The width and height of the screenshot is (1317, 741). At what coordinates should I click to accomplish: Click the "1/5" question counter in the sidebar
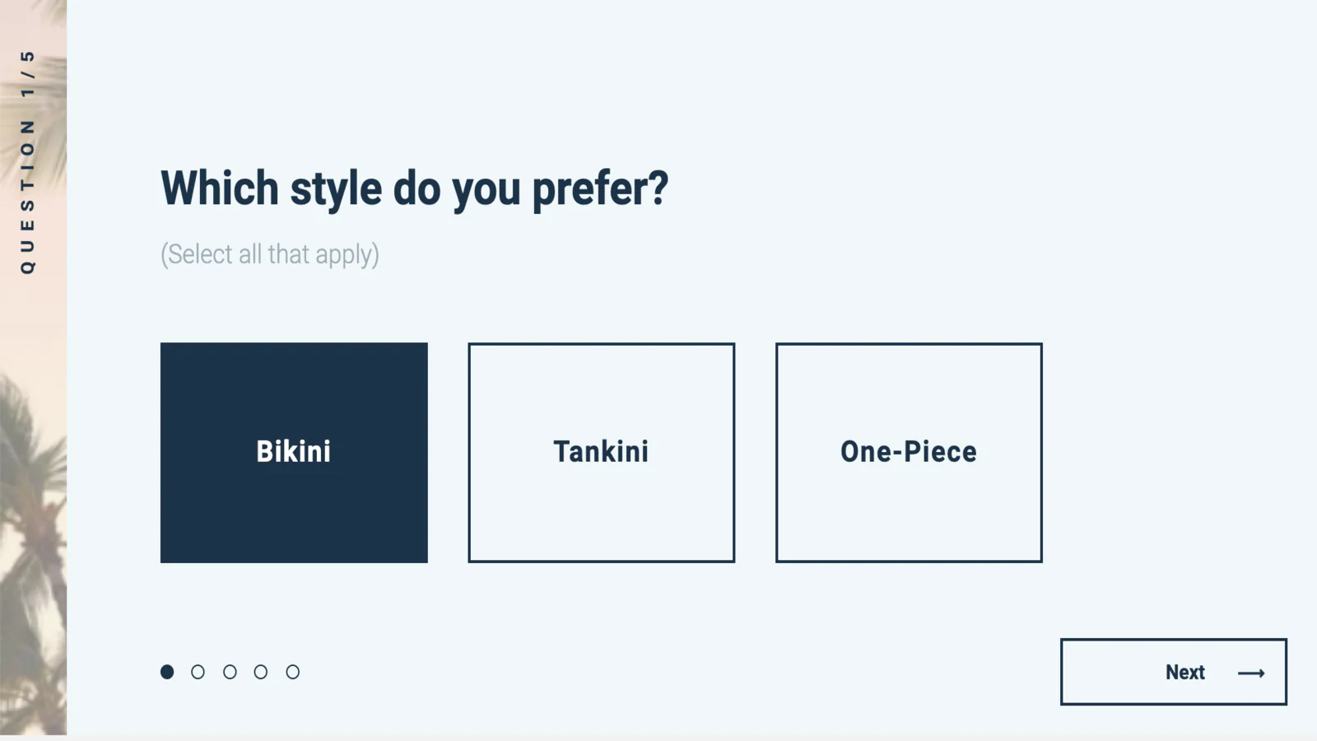point(27,73)
